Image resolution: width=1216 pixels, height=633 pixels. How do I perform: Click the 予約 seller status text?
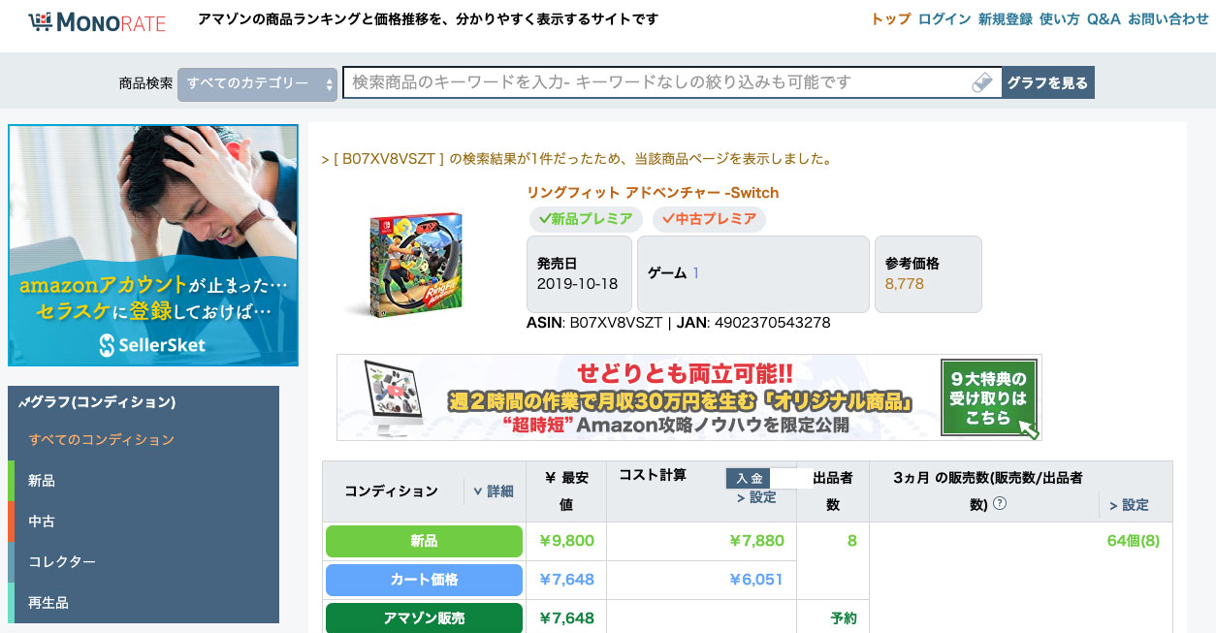pyautogui.click(x=844, y=618)
